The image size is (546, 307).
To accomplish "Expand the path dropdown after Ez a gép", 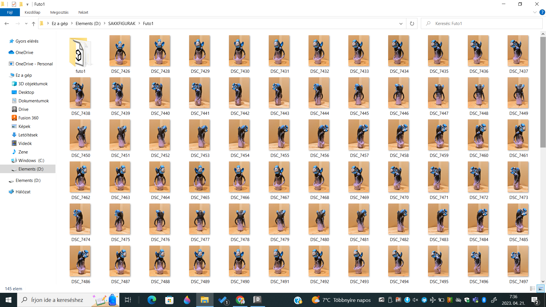I will coord(72,24).
